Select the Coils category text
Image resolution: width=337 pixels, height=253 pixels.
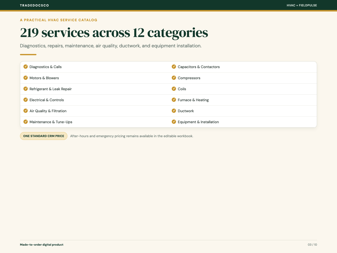coord(182,89)
